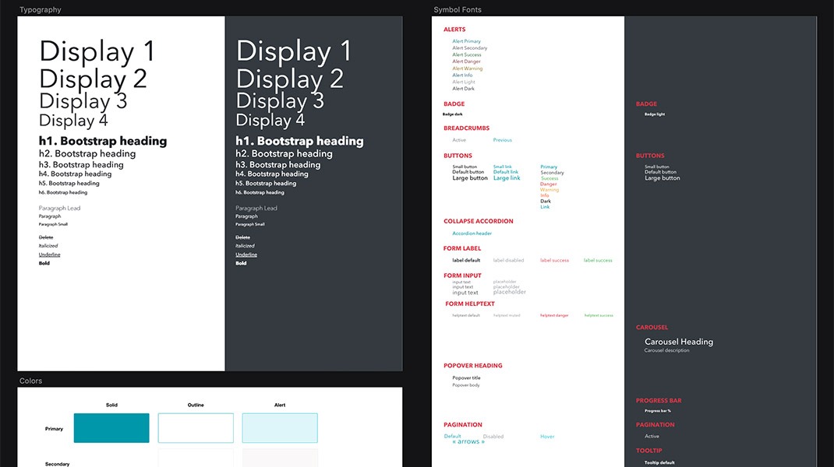Select the Previous breadcrumb link text
Viewport: 834px width, 467px height.
503,140
